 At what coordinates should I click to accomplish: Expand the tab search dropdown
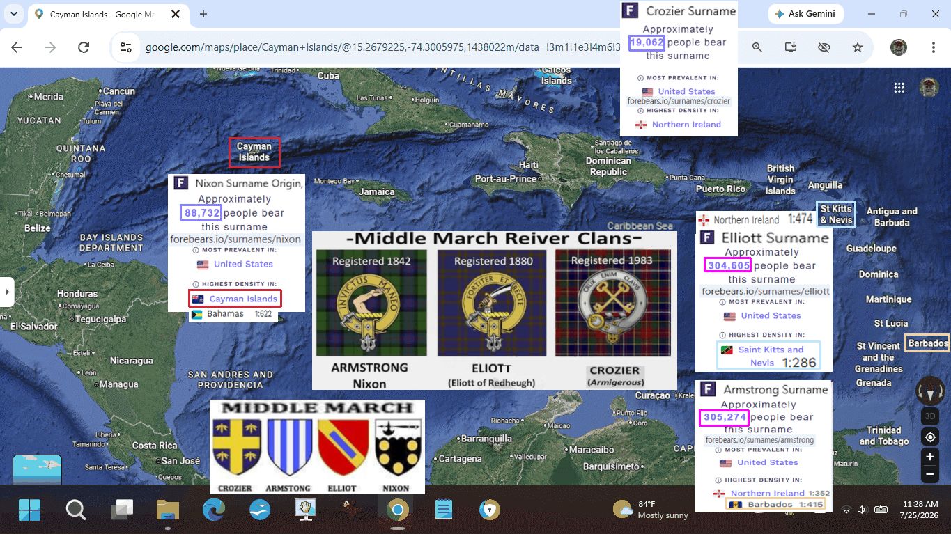pyautogui.click(x=14, y=14)
